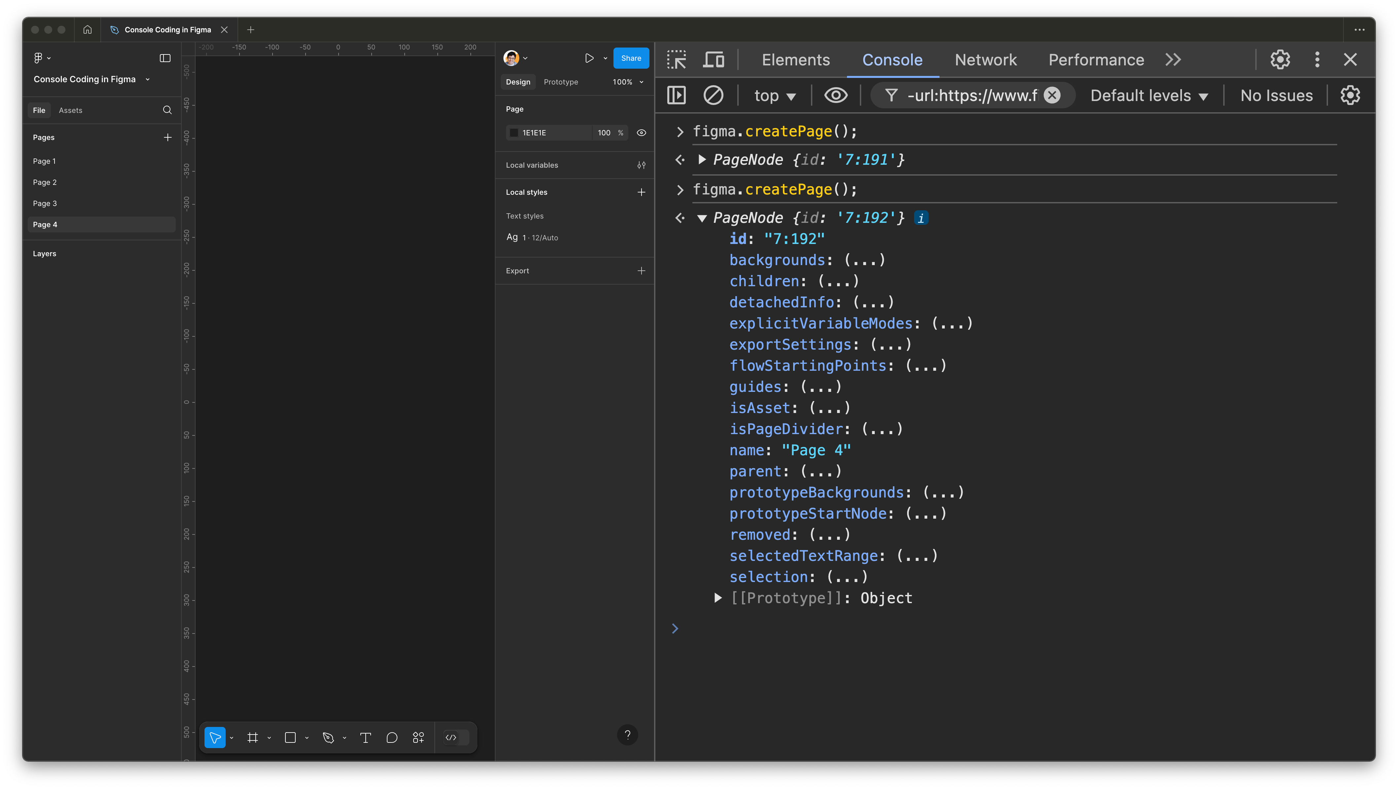Select the Rectangle tool
1398x789 pixels.
(x=291, y=738)
